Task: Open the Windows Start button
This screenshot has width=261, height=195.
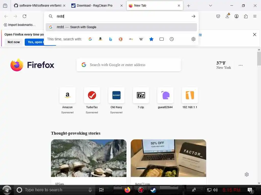Action: coord(7,190)
